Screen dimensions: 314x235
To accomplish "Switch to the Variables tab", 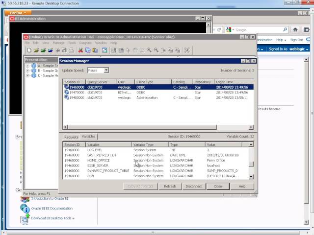I will click(x=88, y=137).
